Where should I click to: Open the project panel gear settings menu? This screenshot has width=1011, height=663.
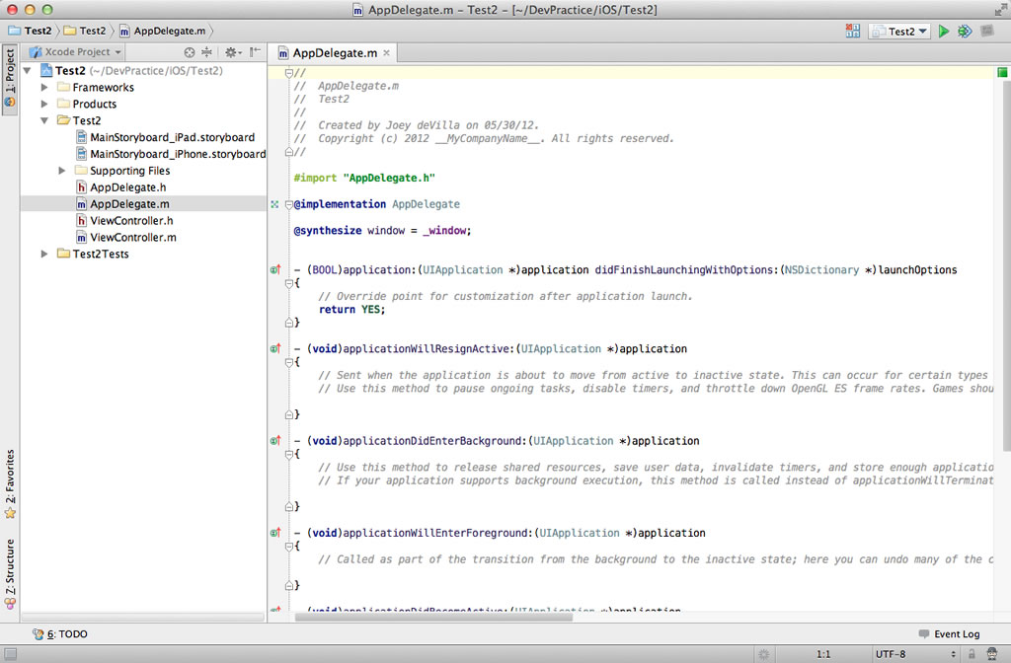(x=232, y=52)
